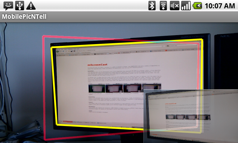Tap the Wi-Fi signal icon
The width and height of the screenshot is (238, 143).
tap(163, 6)
